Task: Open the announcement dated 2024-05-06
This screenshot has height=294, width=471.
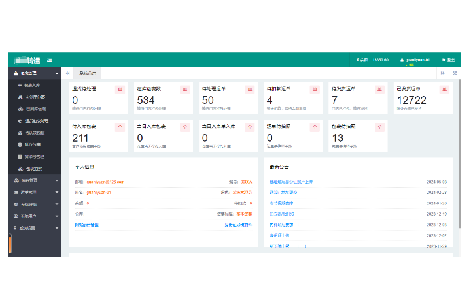Action: (291, 182)
